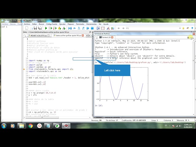Open Herramientas menu
The image size is (196, 147).
click(91, 24)
